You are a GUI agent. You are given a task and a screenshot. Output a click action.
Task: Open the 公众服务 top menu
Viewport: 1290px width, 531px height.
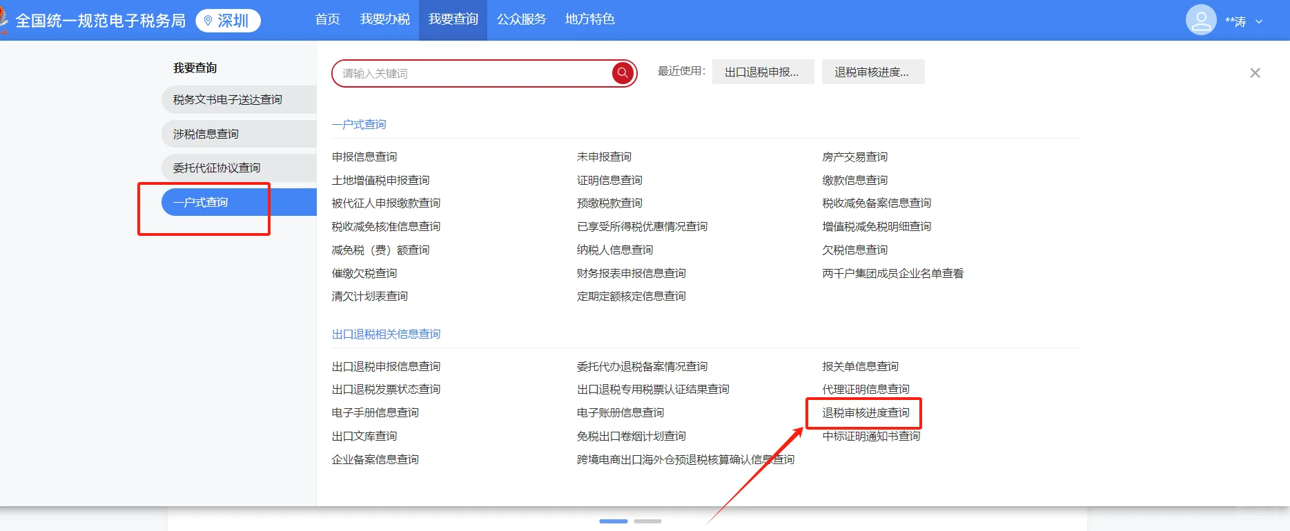[x=521, y=19]
